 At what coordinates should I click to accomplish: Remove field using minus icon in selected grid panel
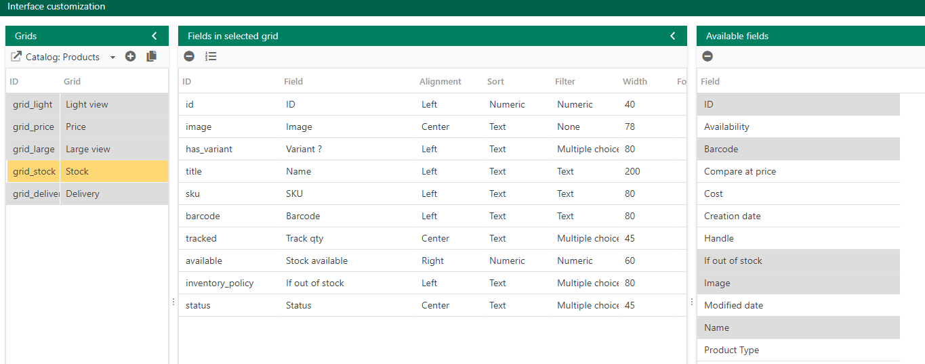189,57
